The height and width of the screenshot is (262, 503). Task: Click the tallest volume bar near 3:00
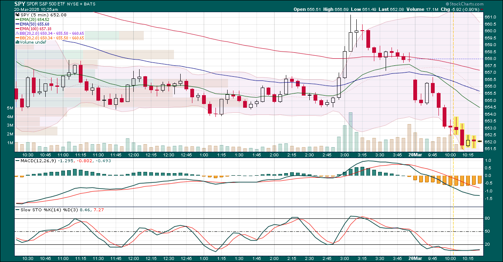coord(351,132)
